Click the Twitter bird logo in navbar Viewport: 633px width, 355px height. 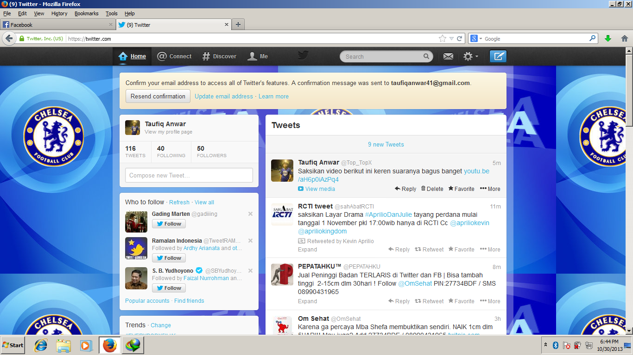click(303, 55)
